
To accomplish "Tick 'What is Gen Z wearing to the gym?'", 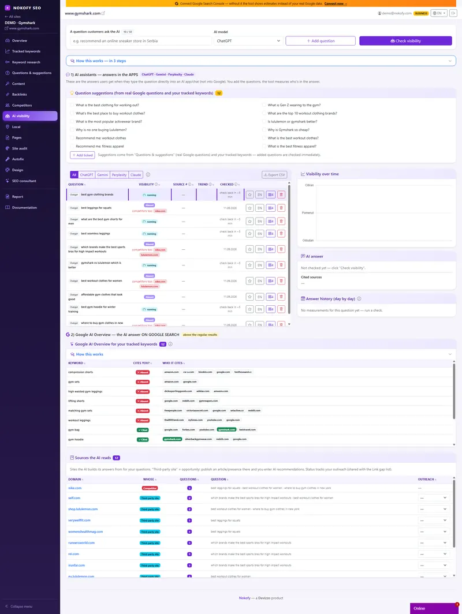I will [x=264, y=105].
